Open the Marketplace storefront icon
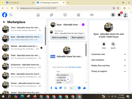132x99 pixels. pos(78,15)
